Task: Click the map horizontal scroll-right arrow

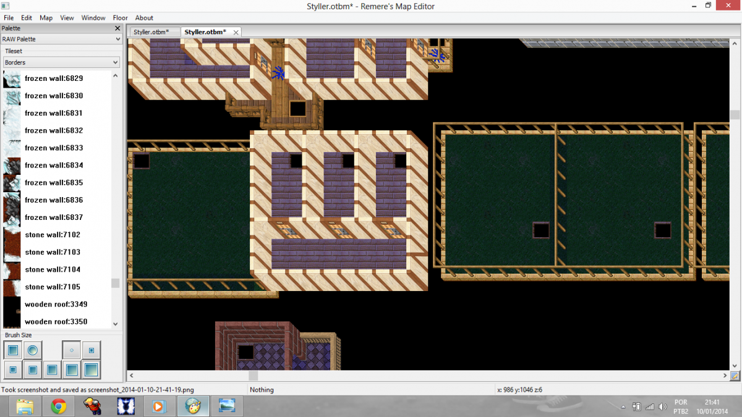Action: (726, 376)
